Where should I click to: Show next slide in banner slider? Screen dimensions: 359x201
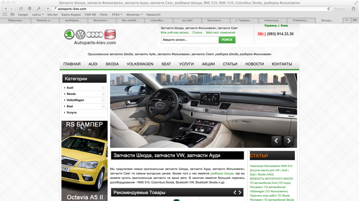point(289,141)
